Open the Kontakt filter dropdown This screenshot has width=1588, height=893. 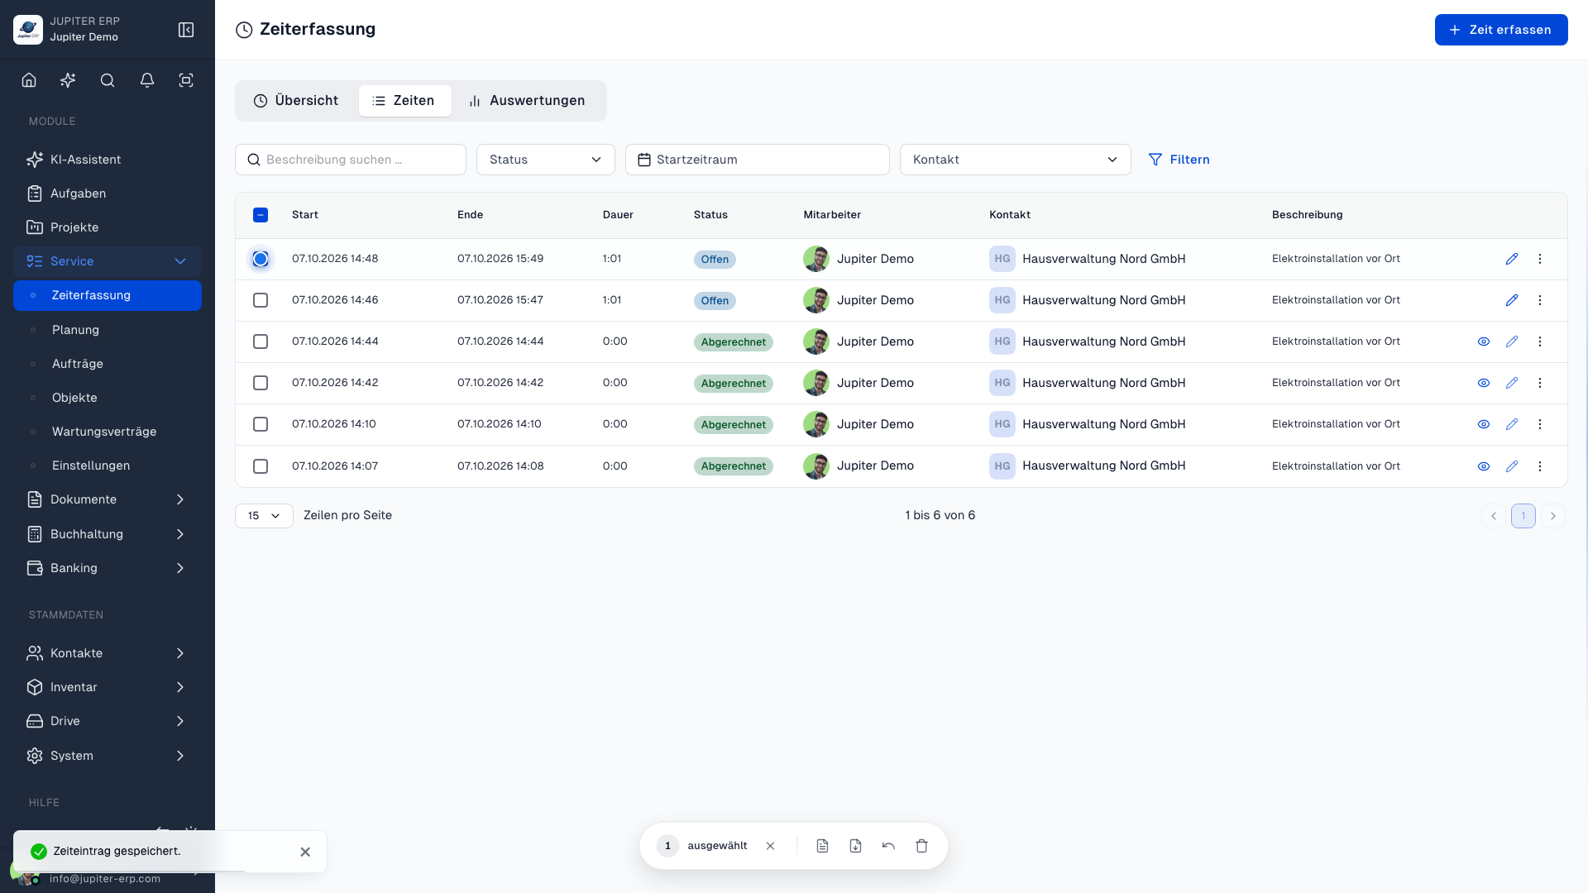(1015, 160)
